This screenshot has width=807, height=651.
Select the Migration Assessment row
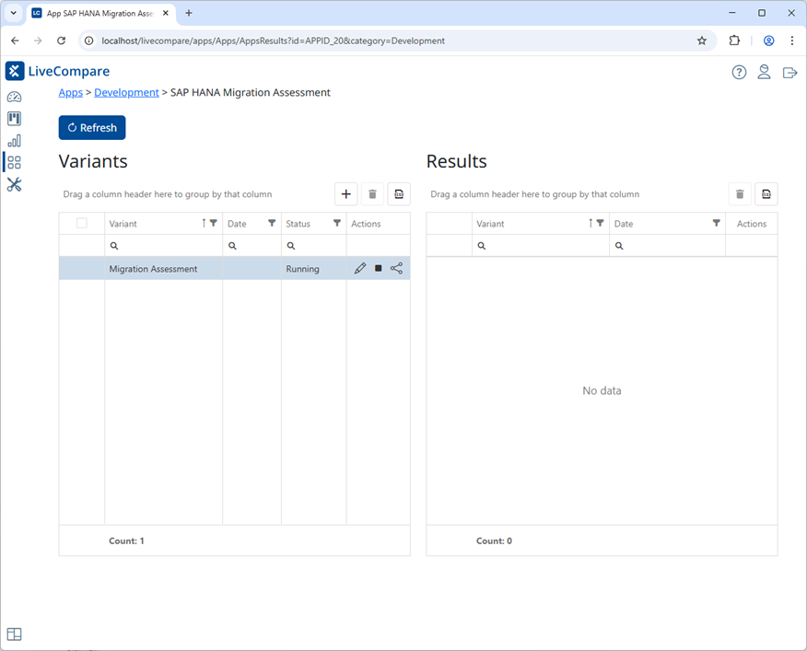pyautogui.click(x=235, y=269)
